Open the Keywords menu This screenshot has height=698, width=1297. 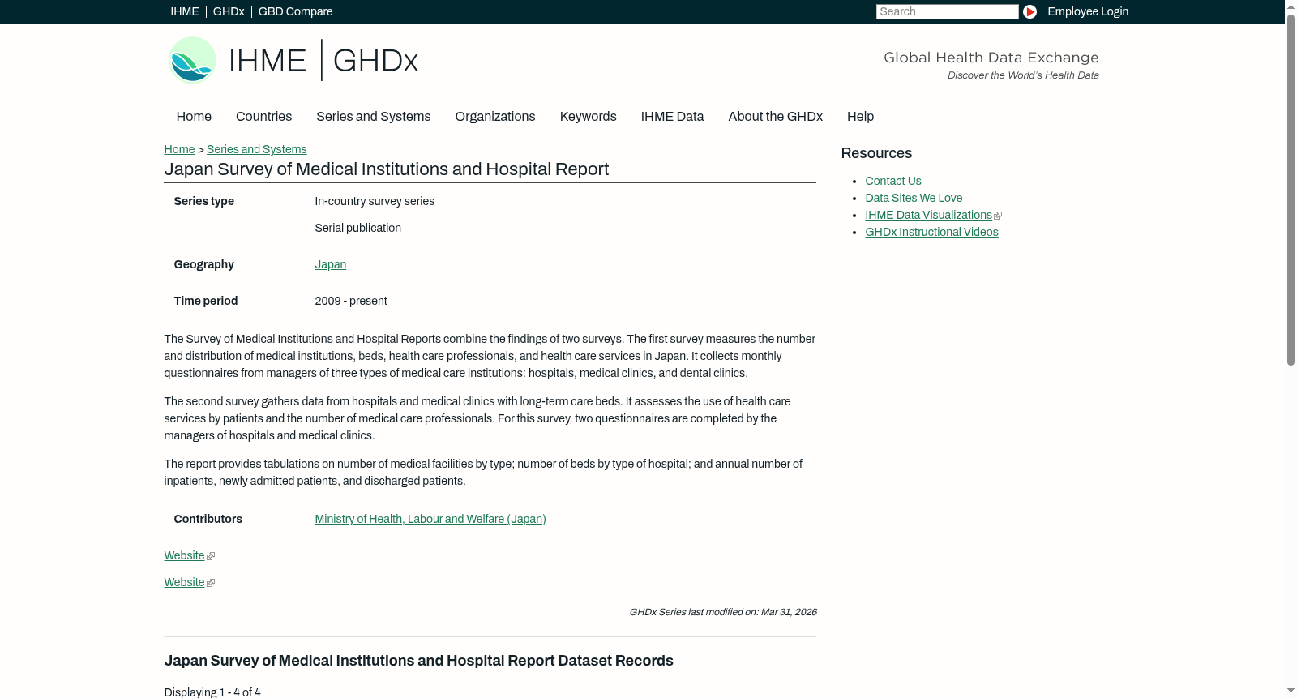pos(588,117)
